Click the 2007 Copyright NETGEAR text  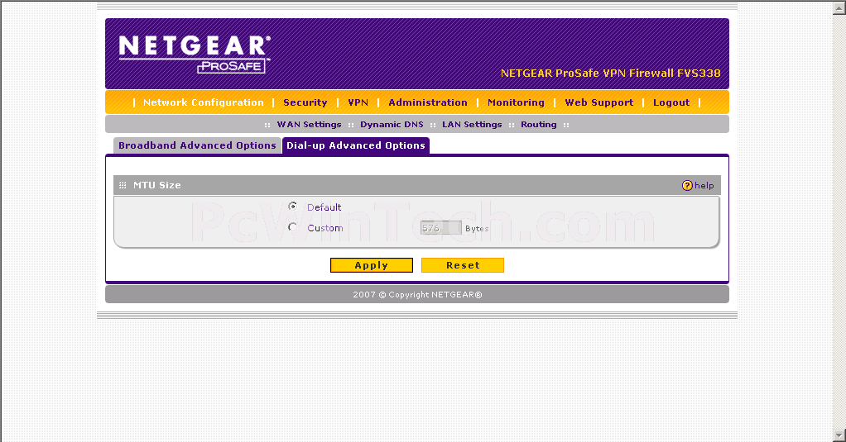[x=417, y=294]
